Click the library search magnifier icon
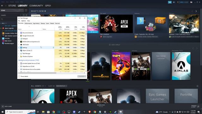This screenshot has width=202, height=114. 2,19
